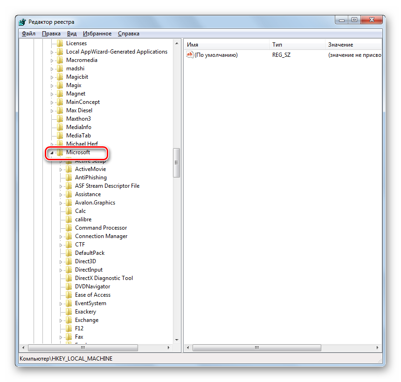The height and width of the screenshot is (382, 401).
Task: Select the Command Processor key
Action: click(101, 228)
